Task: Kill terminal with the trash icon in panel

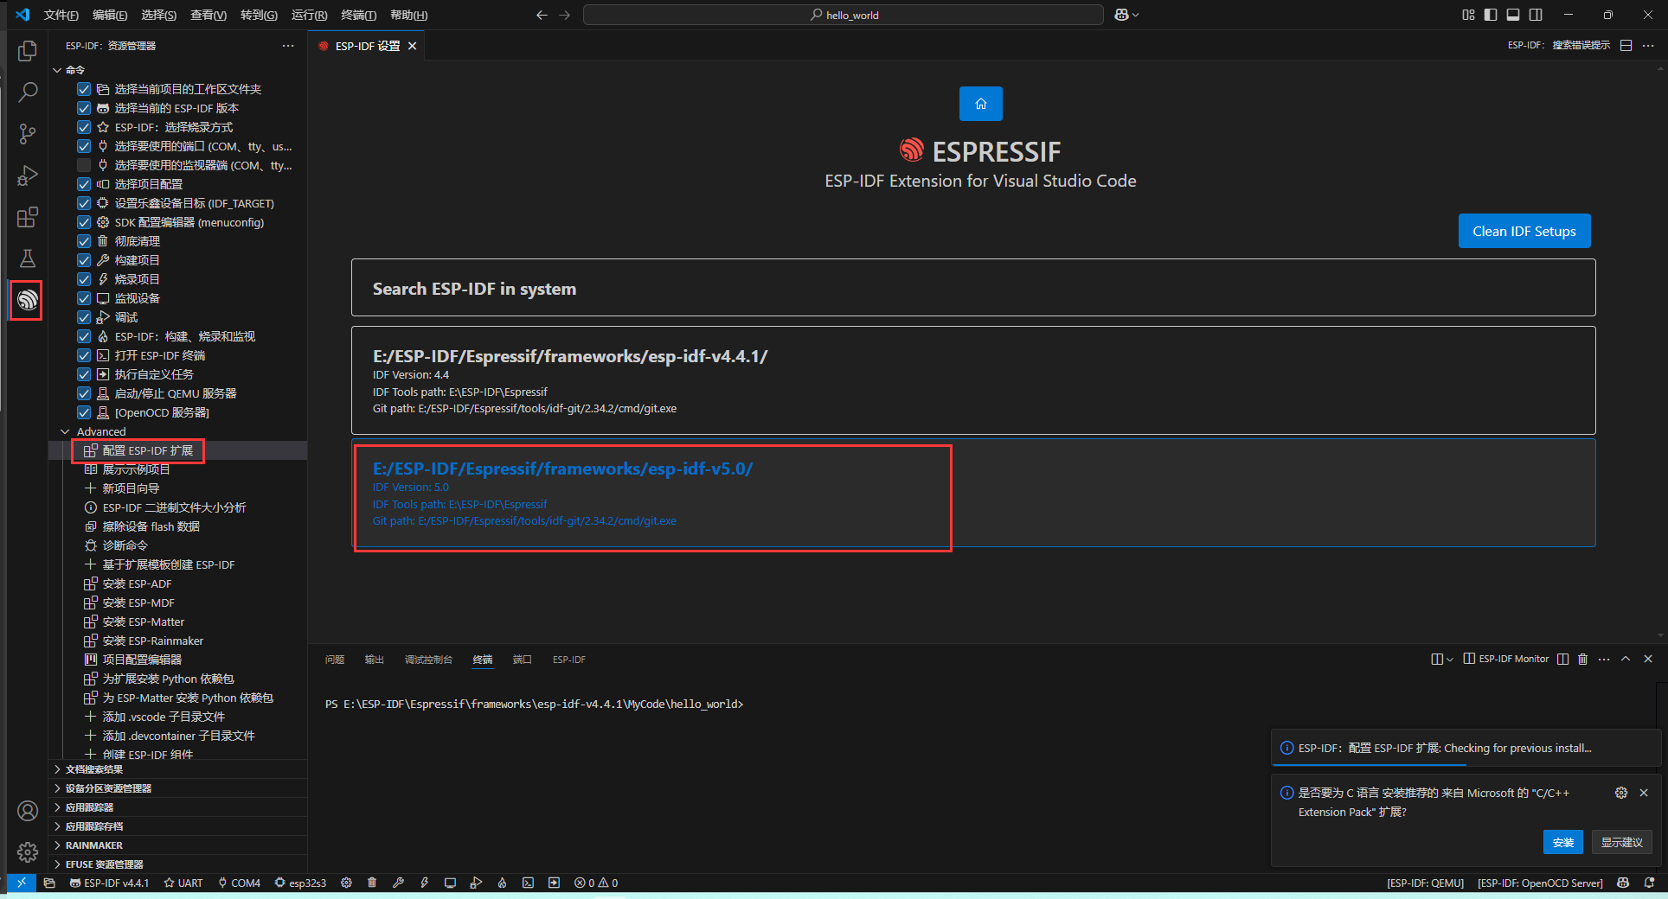Action: pyautogui.click(x=1582, y=659)
